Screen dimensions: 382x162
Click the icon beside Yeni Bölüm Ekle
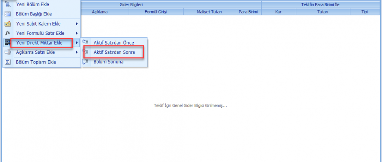(x=7, y=4)
